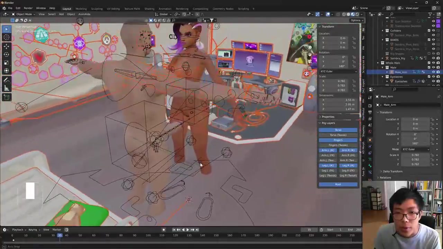Click the viewport Options button
Screen dimensions: 443x249
point(355,20)
